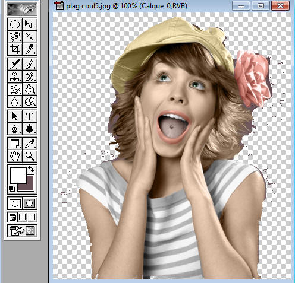Viewport: 295px width, 283px height.
Task: Select the Elliptical Marquee tool
Action: (15, 24)
